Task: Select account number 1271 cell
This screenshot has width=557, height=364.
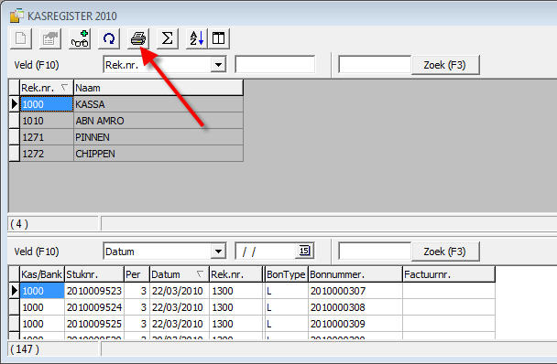Action: click(47, 137)
